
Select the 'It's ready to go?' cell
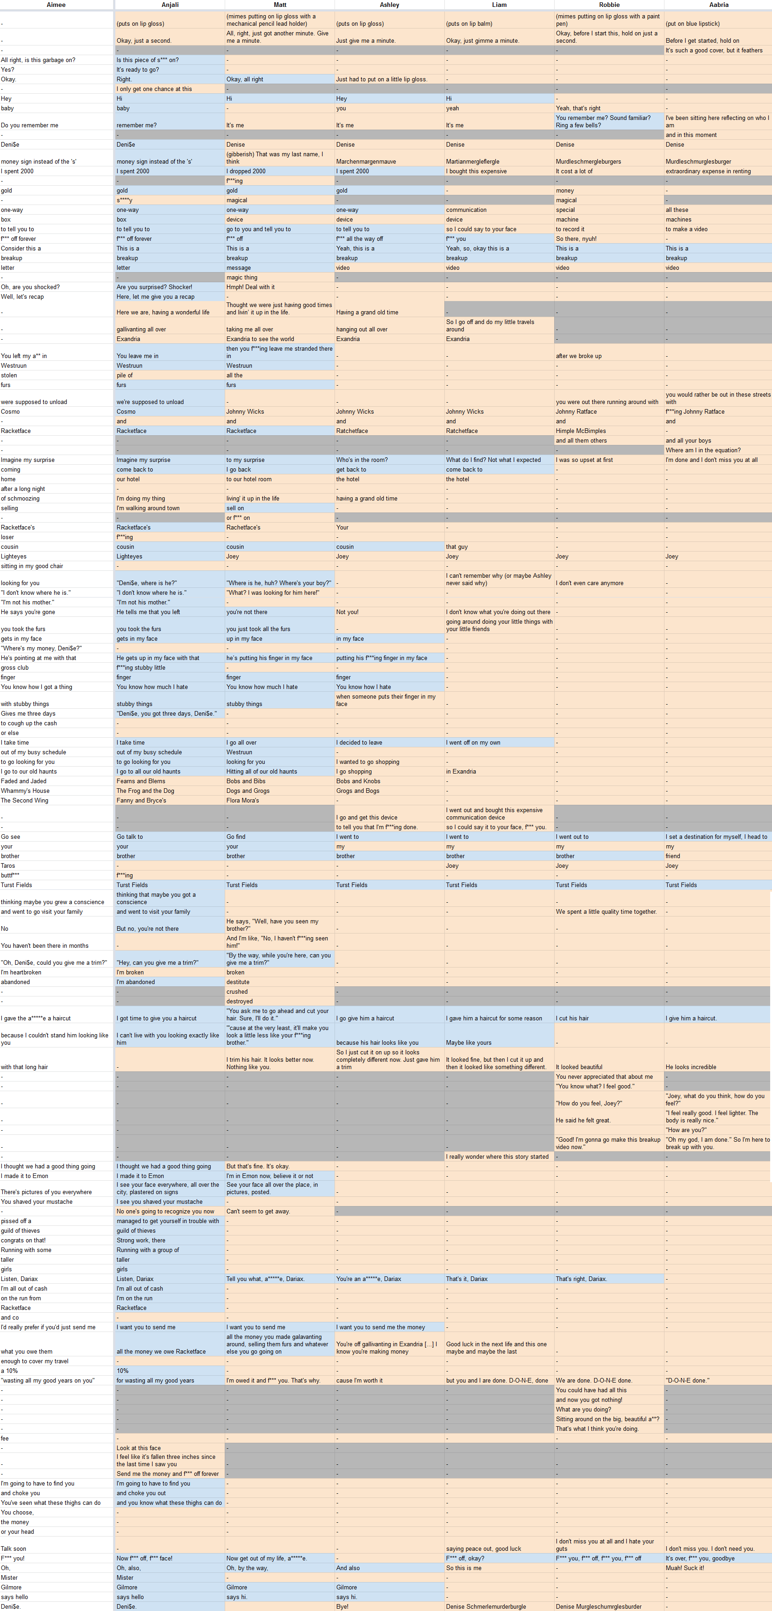point(170,70)
